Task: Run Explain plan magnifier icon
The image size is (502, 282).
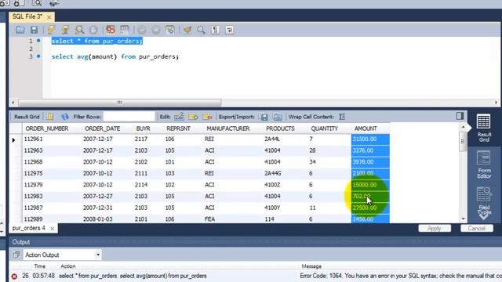Action: pyautogui.click(x=79, y=30)
